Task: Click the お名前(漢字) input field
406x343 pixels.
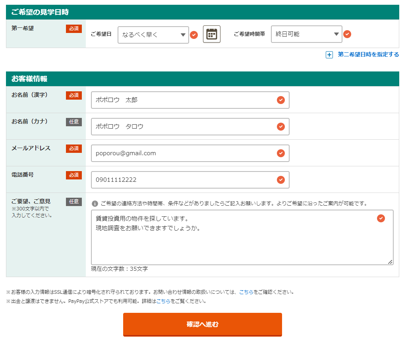Action: pyautogui.click(x=183, y=100)
